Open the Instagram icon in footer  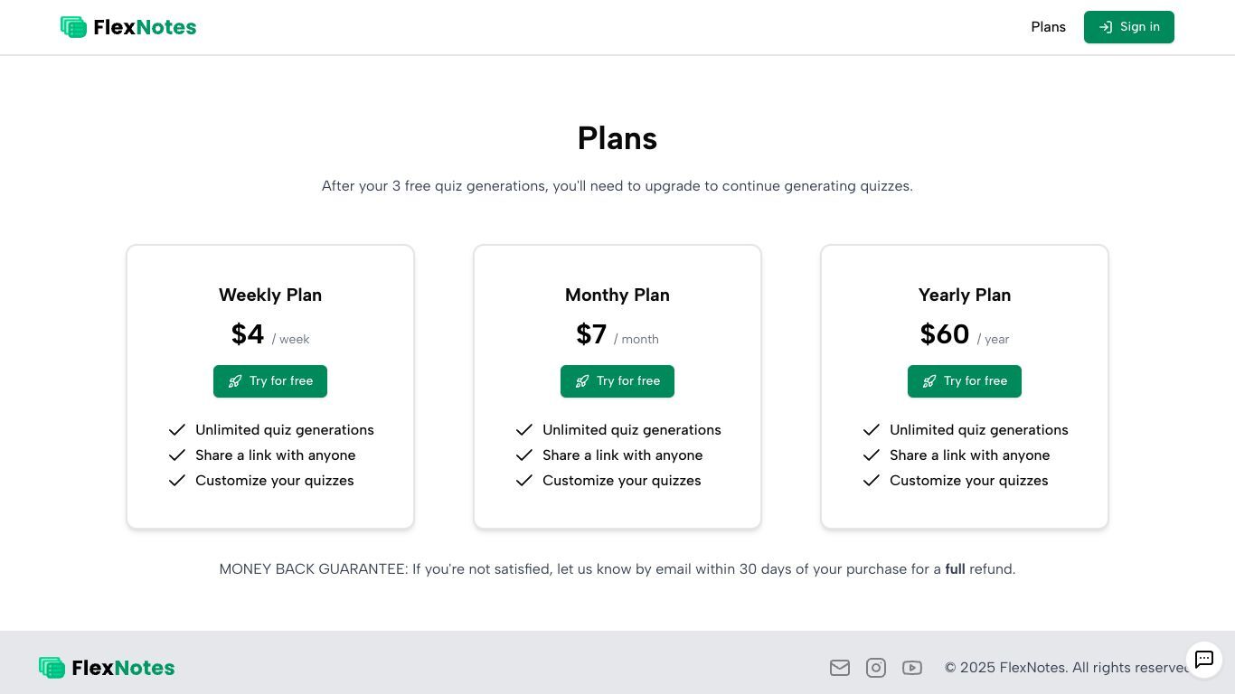tap(876, 668)
